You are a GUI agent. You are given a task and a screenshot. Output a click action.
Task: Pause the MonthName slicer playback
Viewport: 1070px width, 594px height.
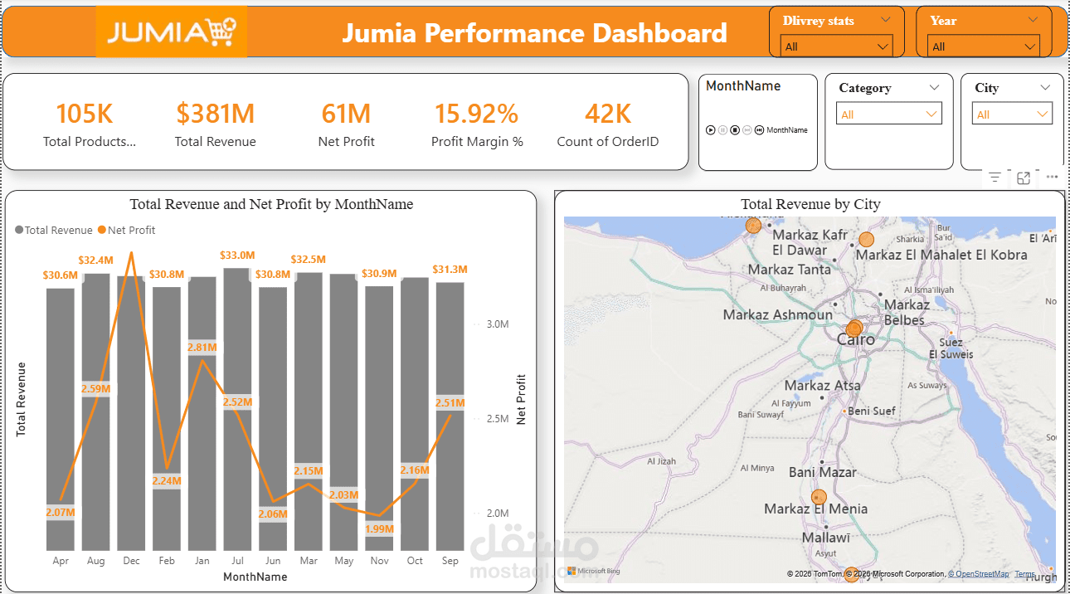(x=722, y=129)
